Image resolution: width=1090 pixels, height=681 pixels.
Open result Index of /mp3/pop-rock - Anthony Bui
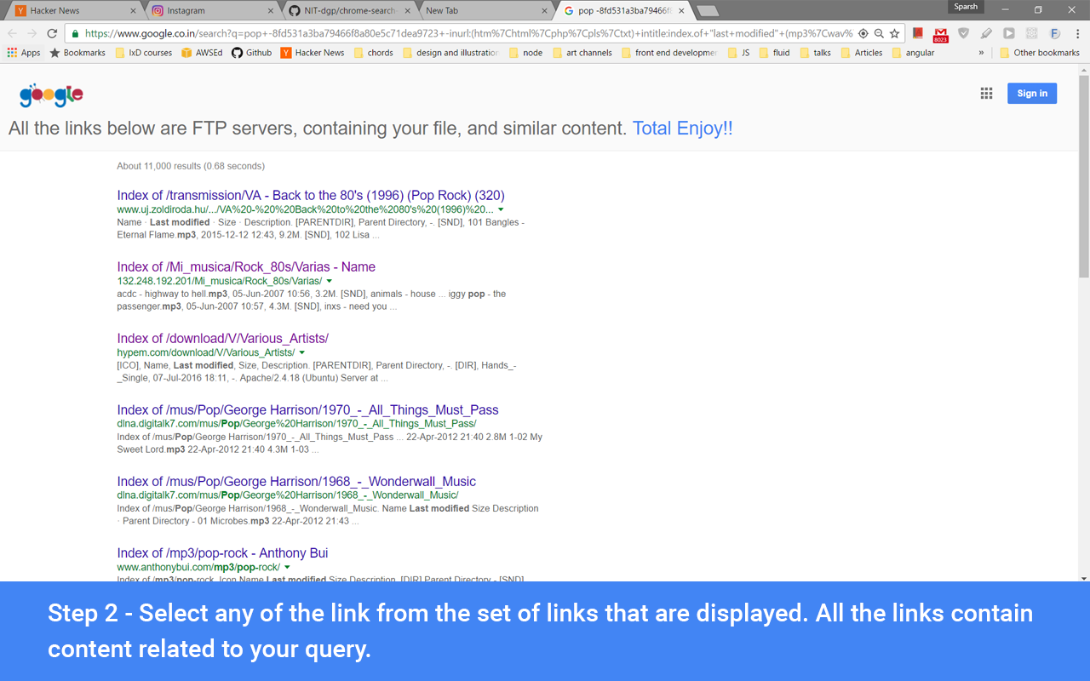click(x=222, y=552)
